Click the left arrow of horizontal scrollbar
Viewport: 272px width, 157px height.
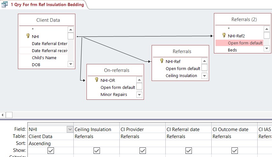click(3, 115)
